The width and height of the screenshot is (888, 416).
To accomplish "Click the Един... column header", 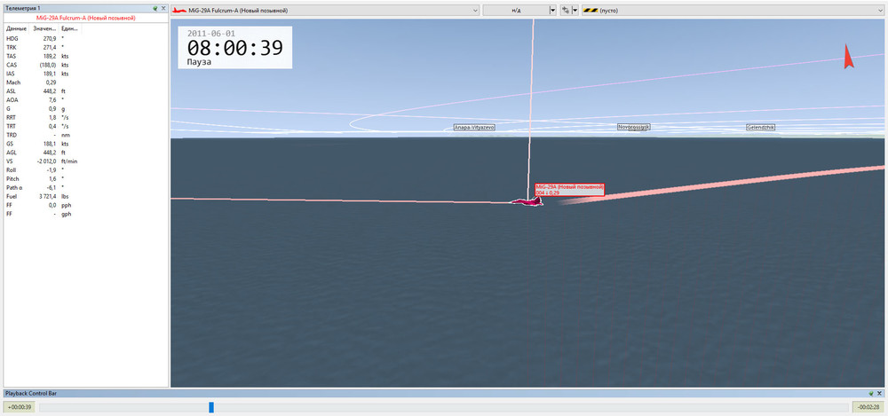I will click(69, 28).
